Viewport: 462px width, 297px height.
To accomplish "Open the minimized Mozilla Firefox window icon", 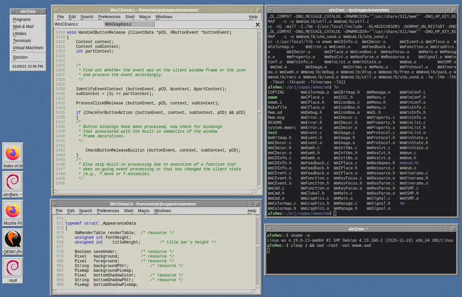I will pyautogui.click(x=13, y=210).
